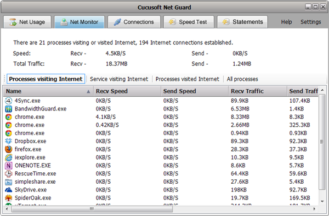Viewport: 329px width, 216px height.
Task: Sort by Recv Speed column
Action: coord(127,91)
